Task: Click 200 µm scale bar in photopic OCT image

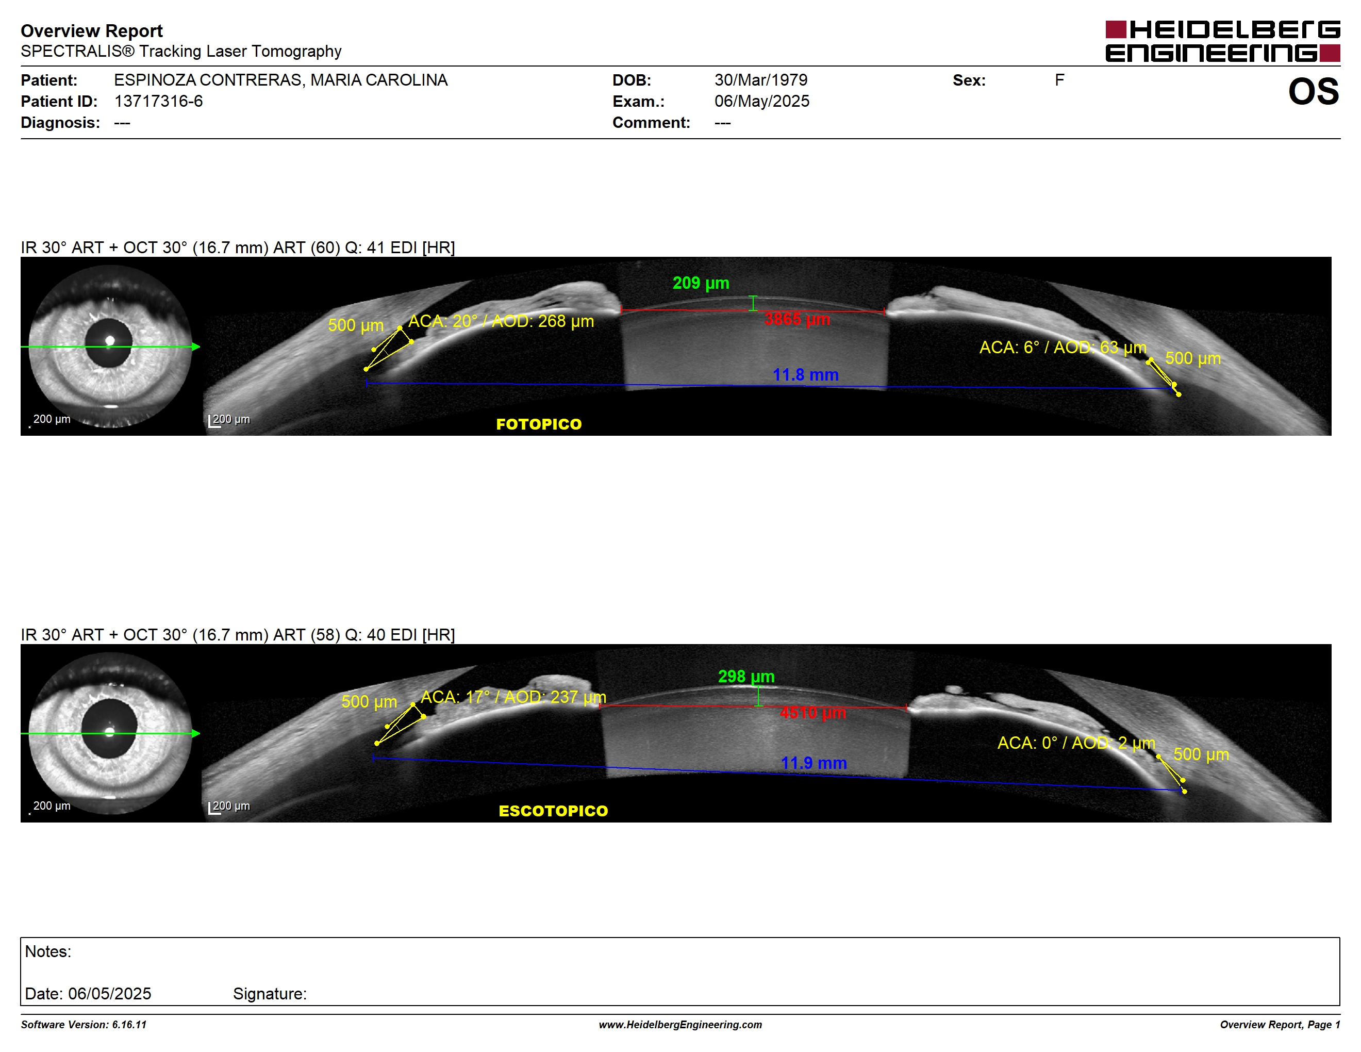Action: coord(229,420)
